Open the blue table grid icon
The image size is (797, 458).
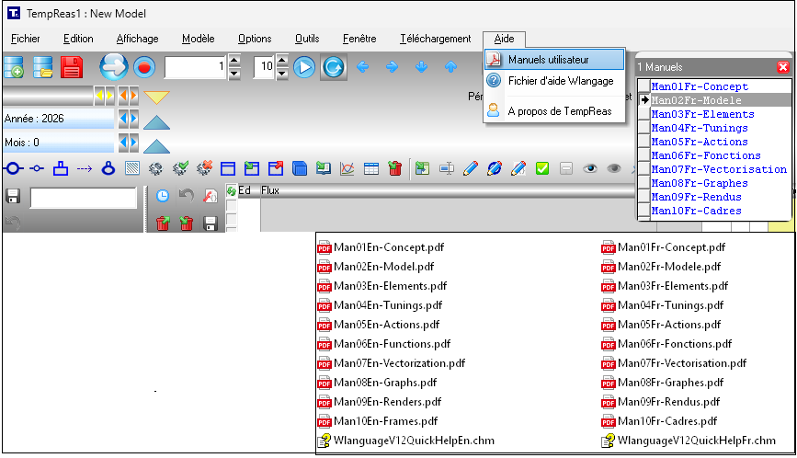point(371,168)
